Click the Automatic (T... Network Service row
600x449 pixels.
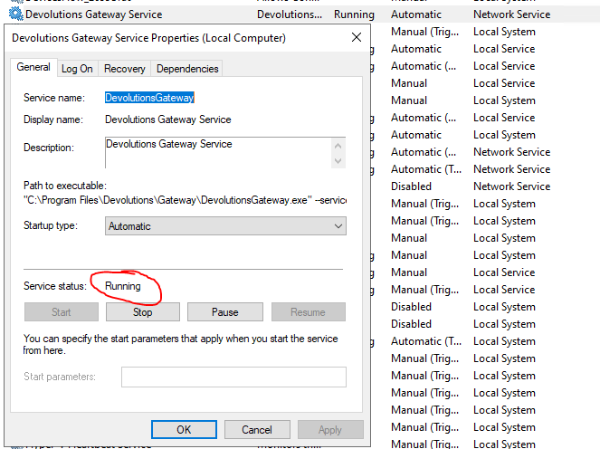[x=471, y=169]
